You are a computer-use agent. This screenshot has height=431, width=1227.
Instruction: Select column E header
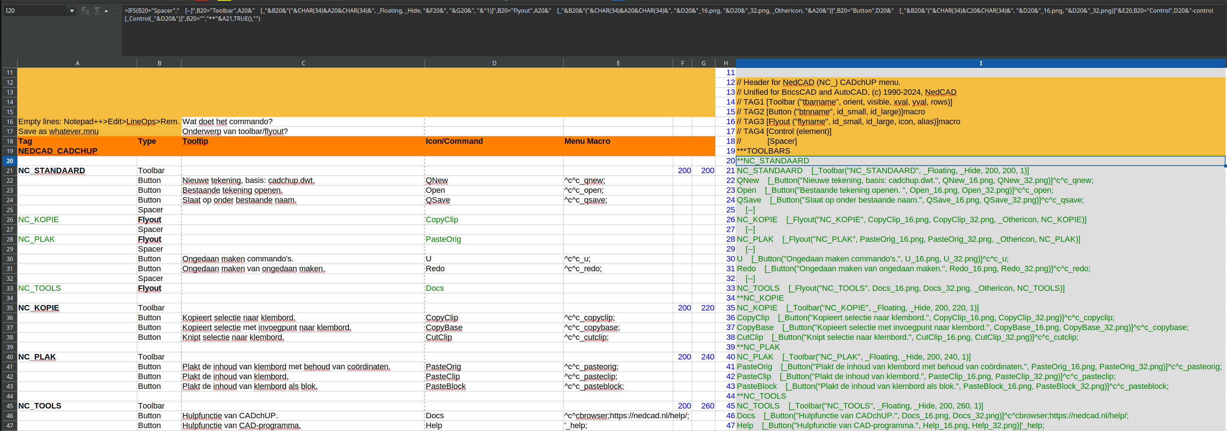coord(618,63)
